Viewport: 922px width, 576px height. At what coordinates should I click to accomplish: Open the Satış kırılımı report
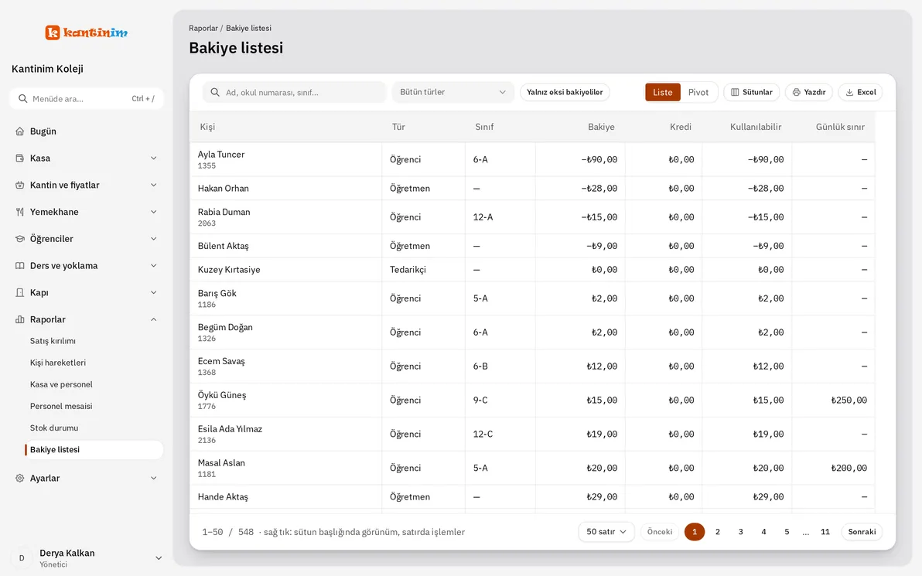tap(53, 341)
